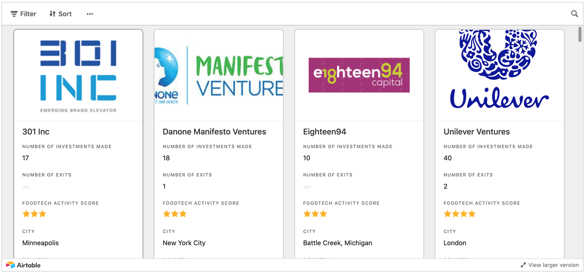Open the Danone Manifesto Ventures card title

coord(214,132)
